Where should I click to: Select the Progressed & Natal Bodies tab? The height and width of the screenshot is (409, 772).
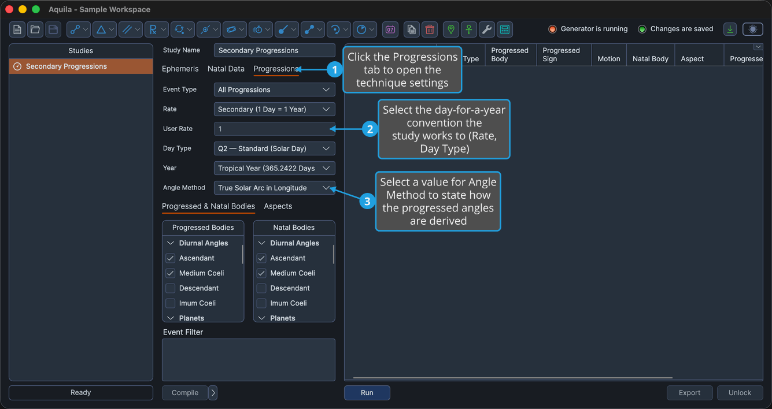(x=208, y=206)
